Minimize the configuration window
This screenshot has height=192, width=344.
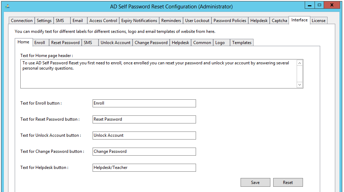click(310, 5)
